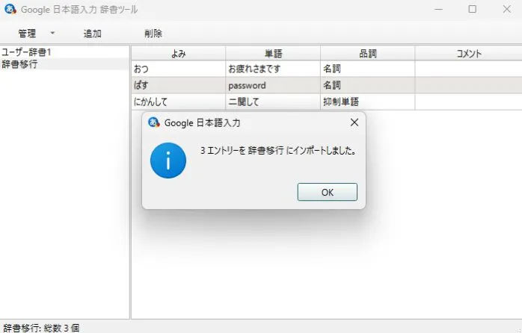Image resolution: width=522 pixels, height=333 pixels.
Task: Select the お疲れさまです word cell
Action: click(x=273, y=69)
